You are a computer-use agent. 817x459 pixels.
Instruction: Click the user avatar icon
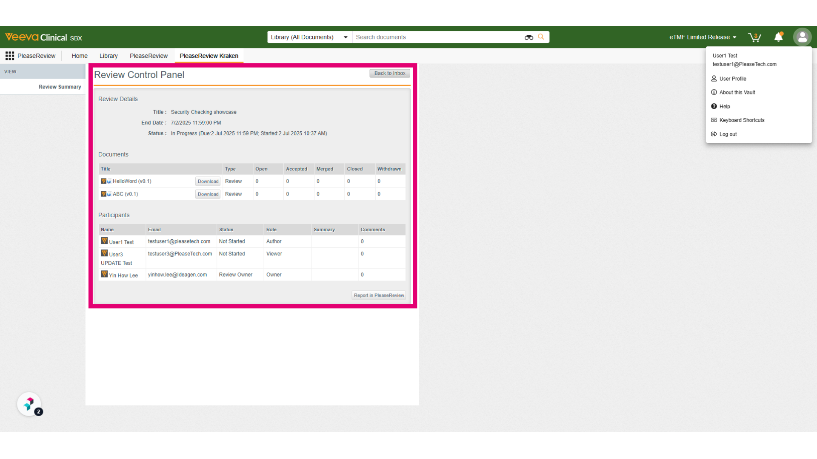(x=802, y=37)
